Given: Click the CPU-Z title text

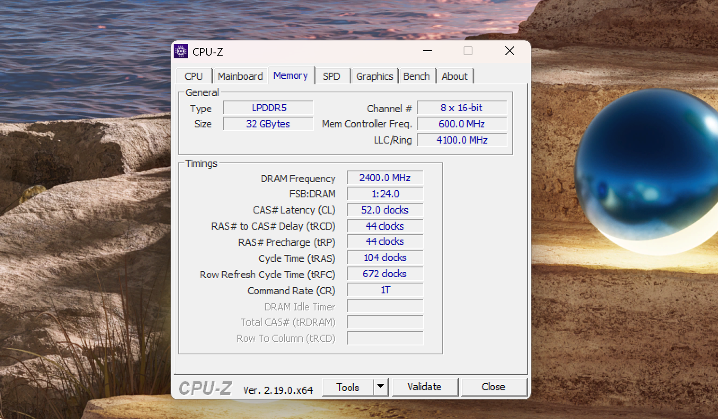Looking at the screenshot, I should pyautogui.click(x=208, y=52).
